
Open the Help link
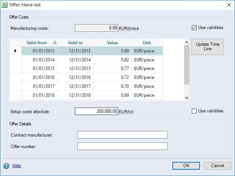coord(17,166)
